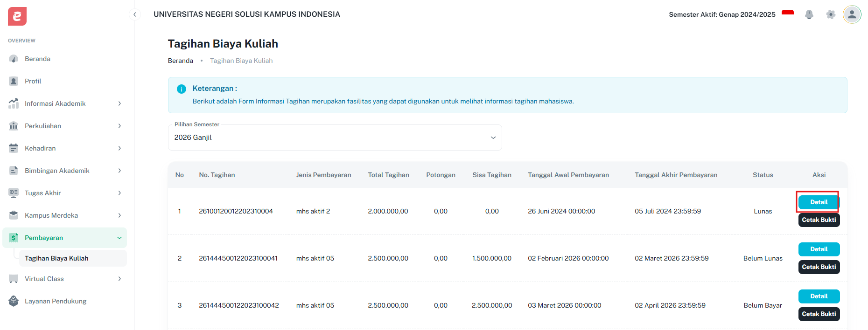The image size is (868, 330).
Task: Click the Bimbingan Akademik document icon
Action: (14, 171)
